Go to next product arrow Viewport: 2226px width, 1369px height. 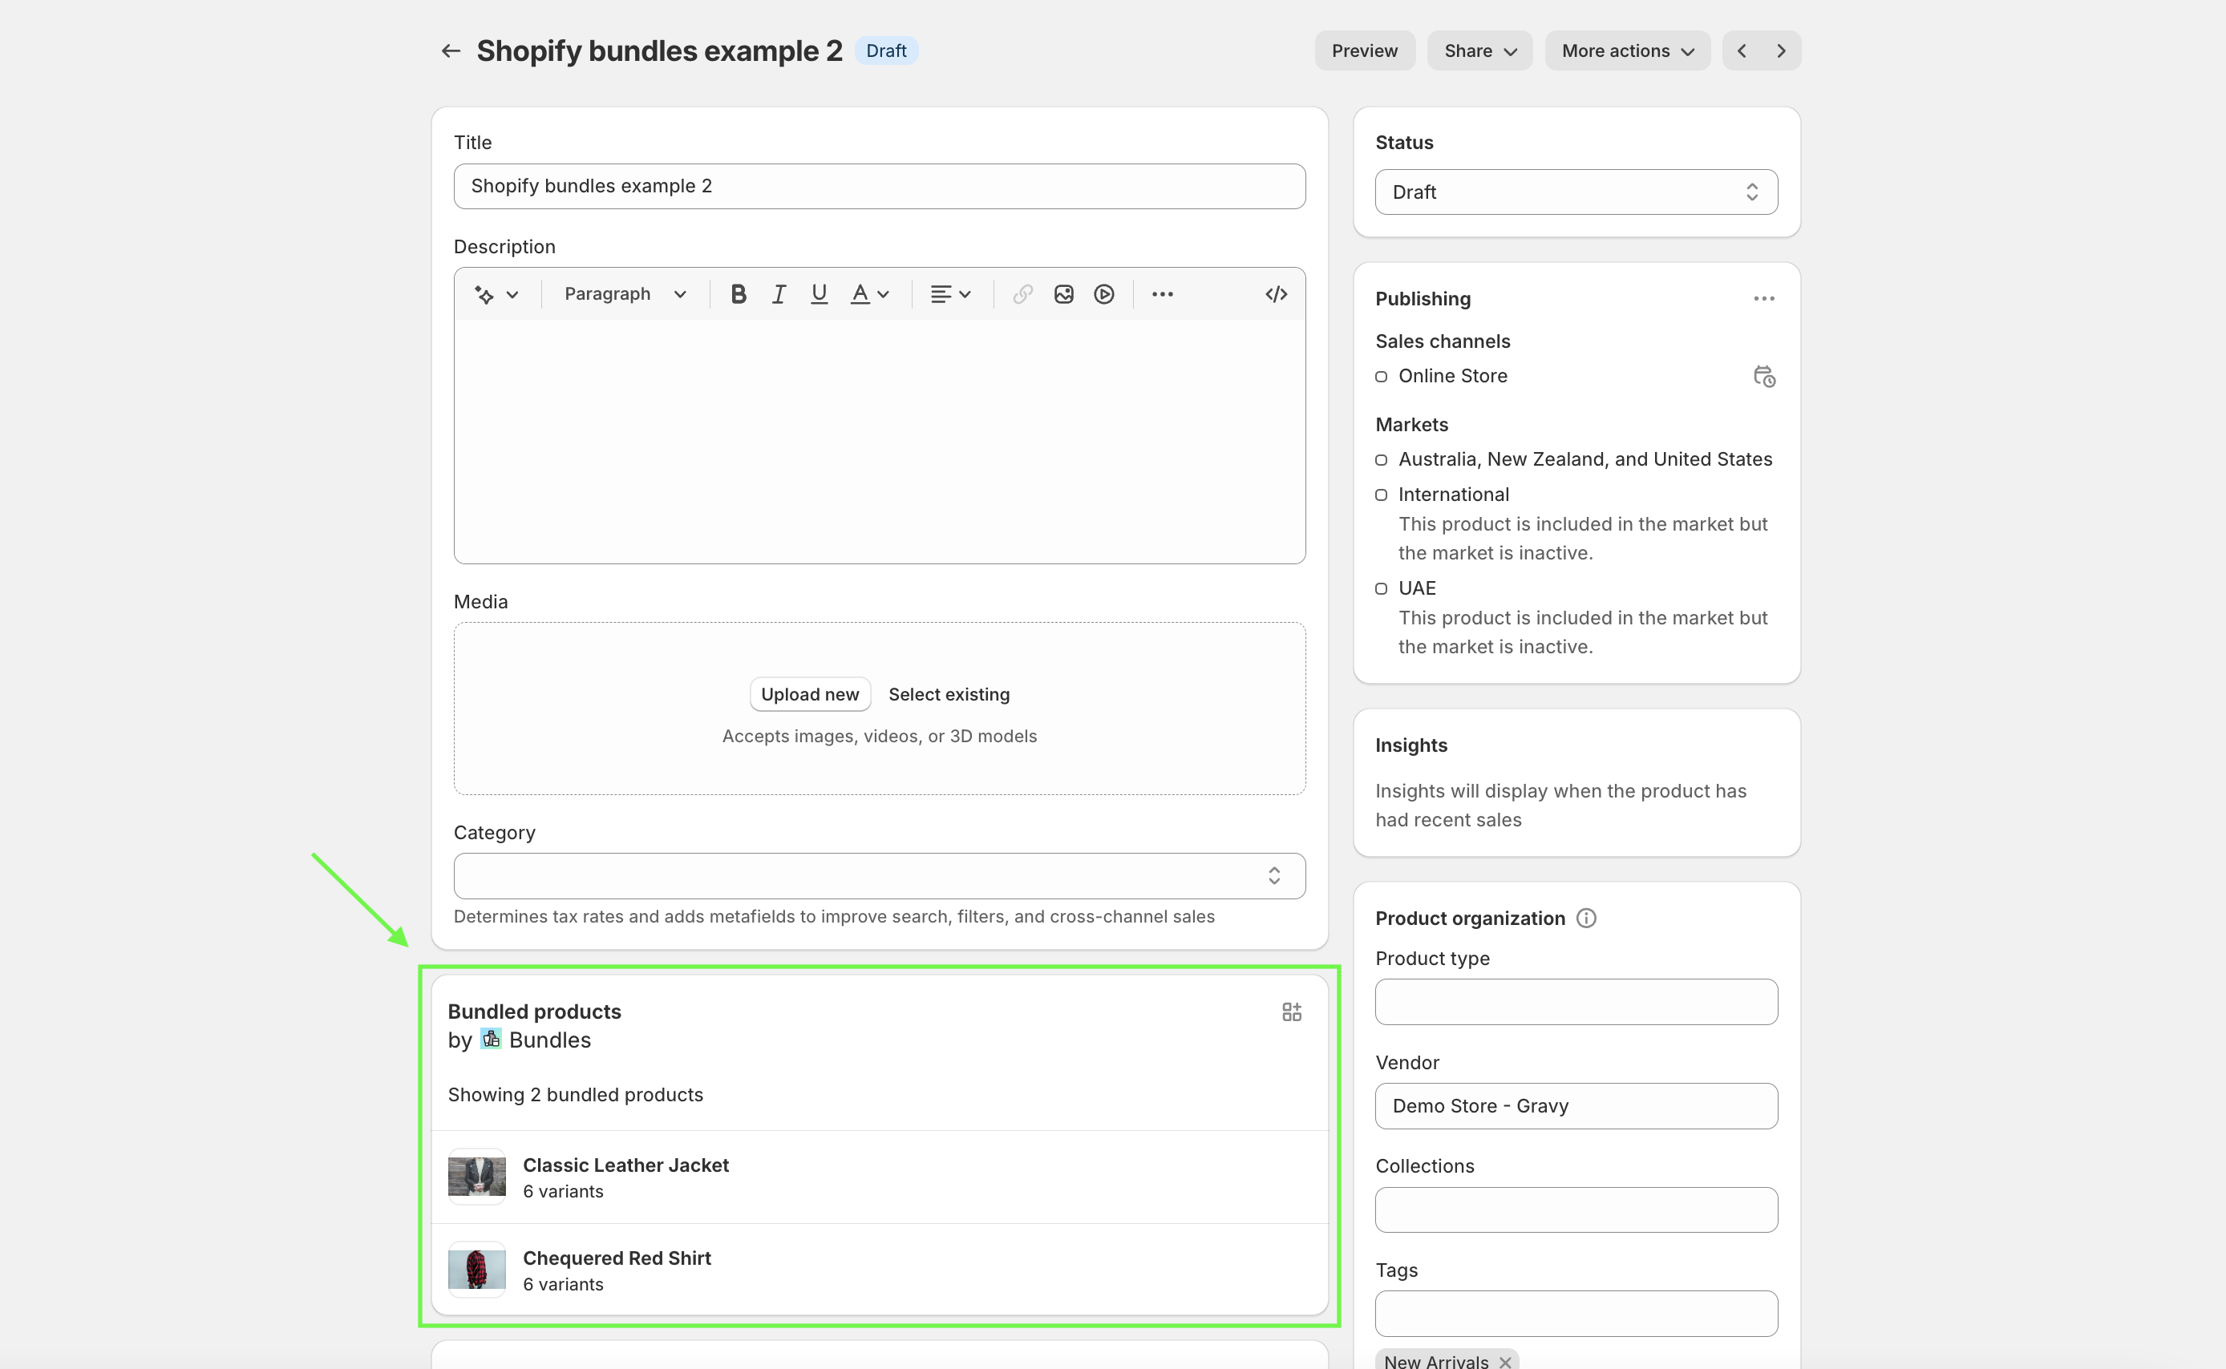(1781, 50)
